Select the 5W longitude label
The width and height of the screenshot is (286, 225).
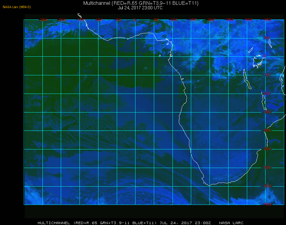(x=119, y=20)
